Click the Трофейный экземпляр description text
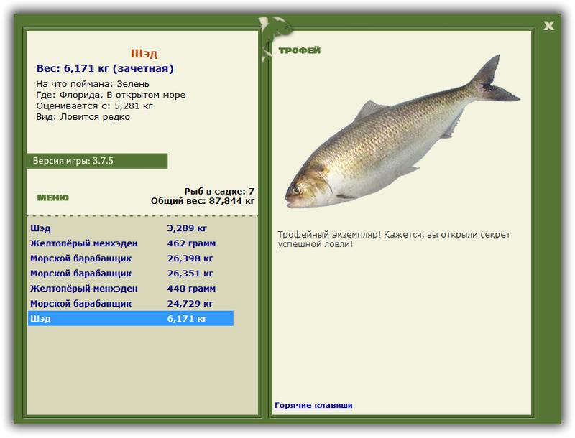 (394, 239)
